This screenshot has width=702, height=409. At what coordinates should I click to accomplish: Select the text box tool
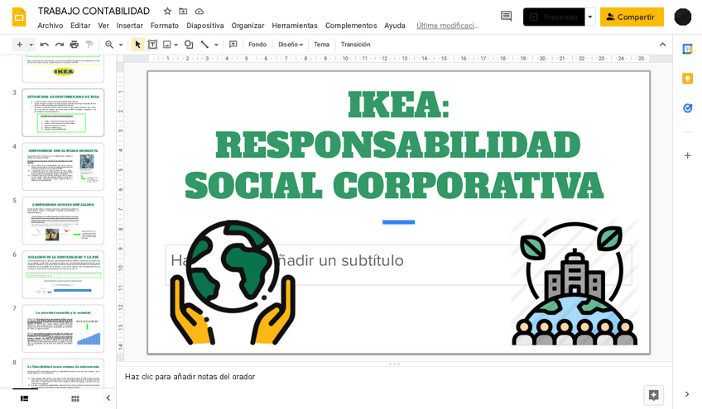[x=152, y=45]
